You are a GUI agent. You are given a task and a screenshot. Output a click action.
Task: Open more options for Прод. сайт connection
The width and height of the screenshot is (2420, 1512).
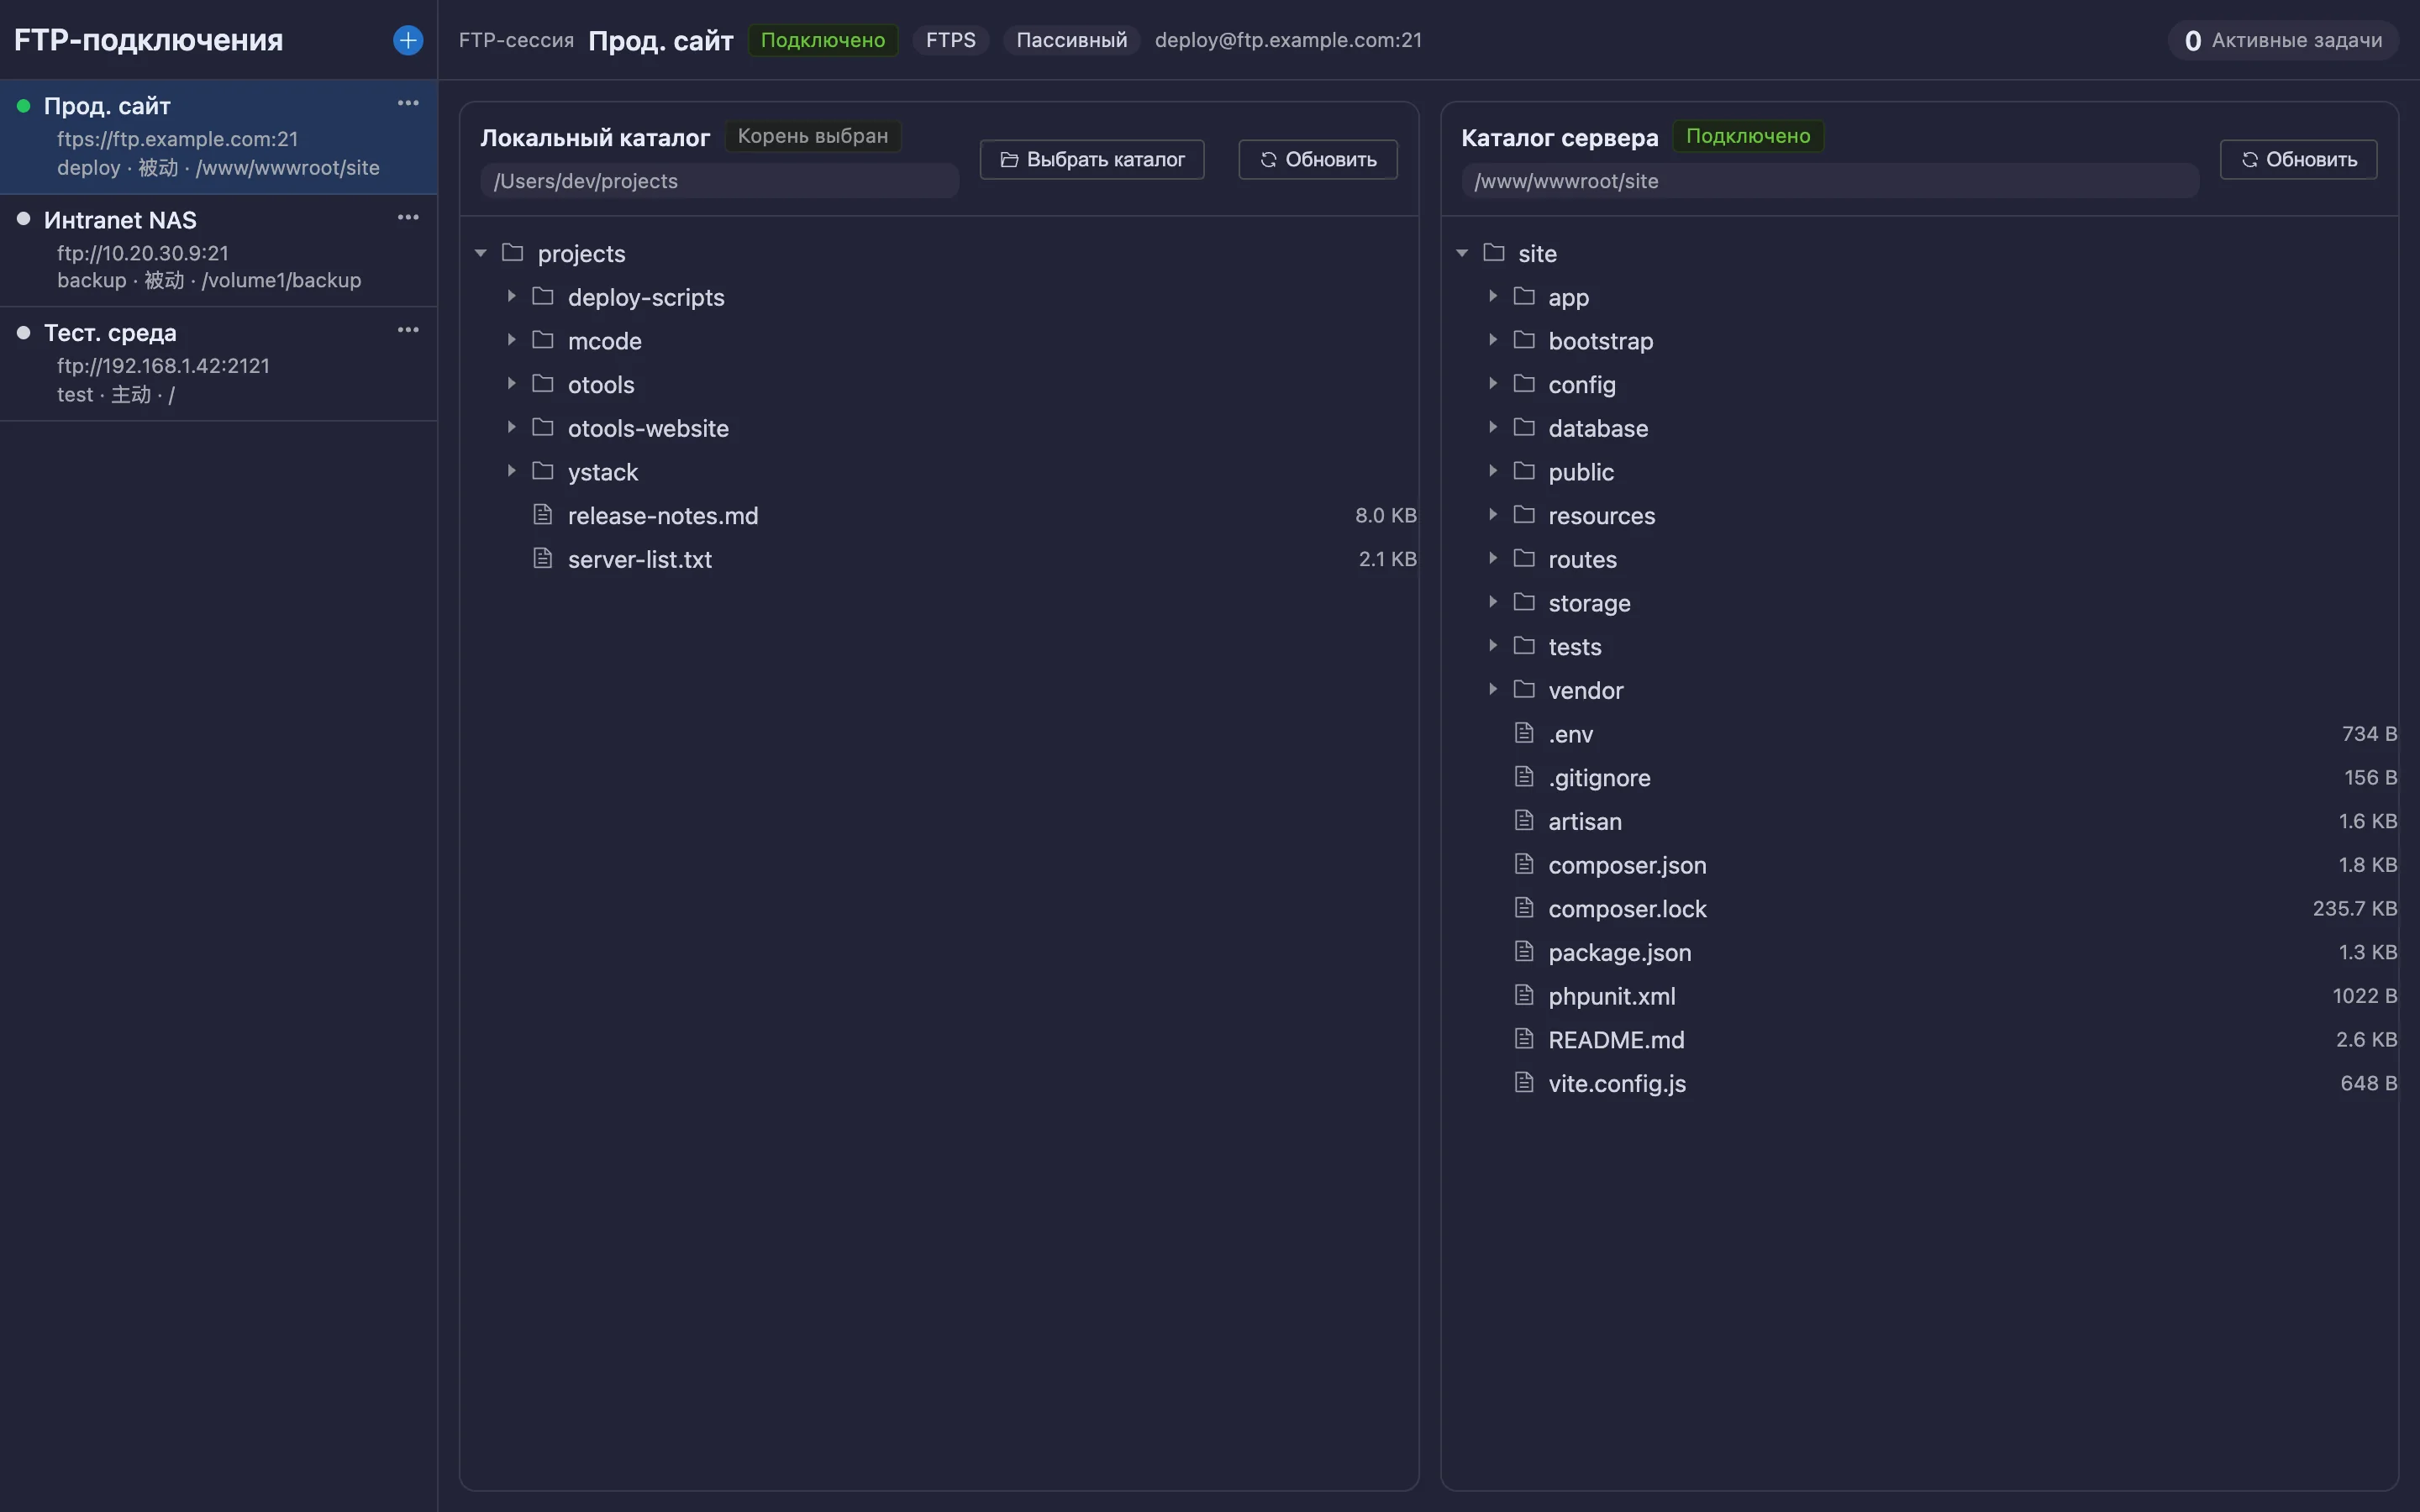click(408, 103)
